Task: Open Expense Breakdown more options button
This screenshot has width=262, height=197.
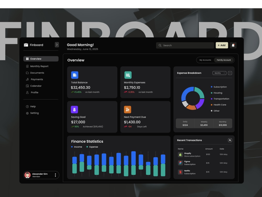Action: [x=230, y=73]
